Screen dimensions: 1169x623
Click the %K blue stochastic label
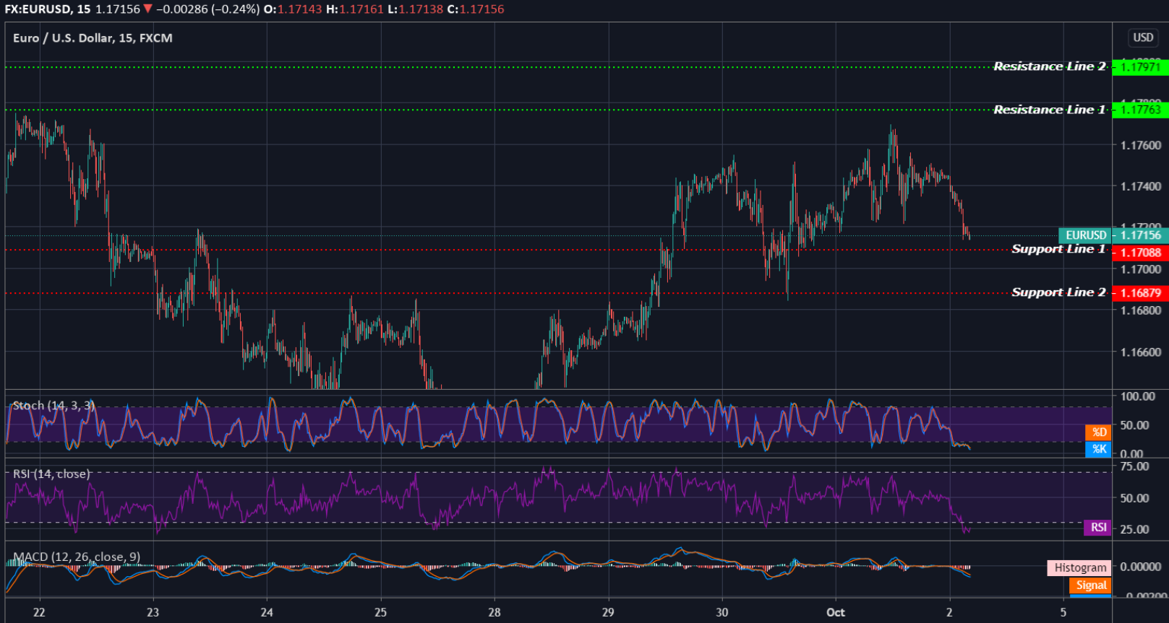pyautogui.click(x=1099, y=449)
